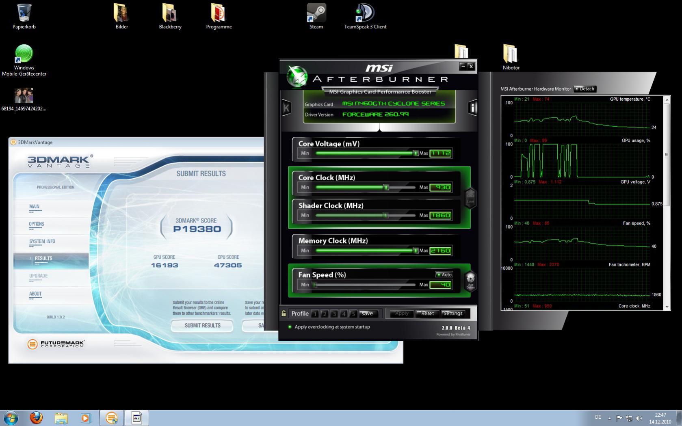Screen dimensions: 682x426
Task: Open the Windows Start menu
Action: click(11, 418)
